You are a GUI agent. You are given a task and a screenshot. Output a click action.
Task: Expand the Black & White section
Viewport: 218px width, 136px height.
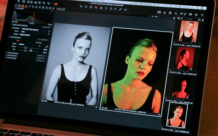tap(6, 55)
